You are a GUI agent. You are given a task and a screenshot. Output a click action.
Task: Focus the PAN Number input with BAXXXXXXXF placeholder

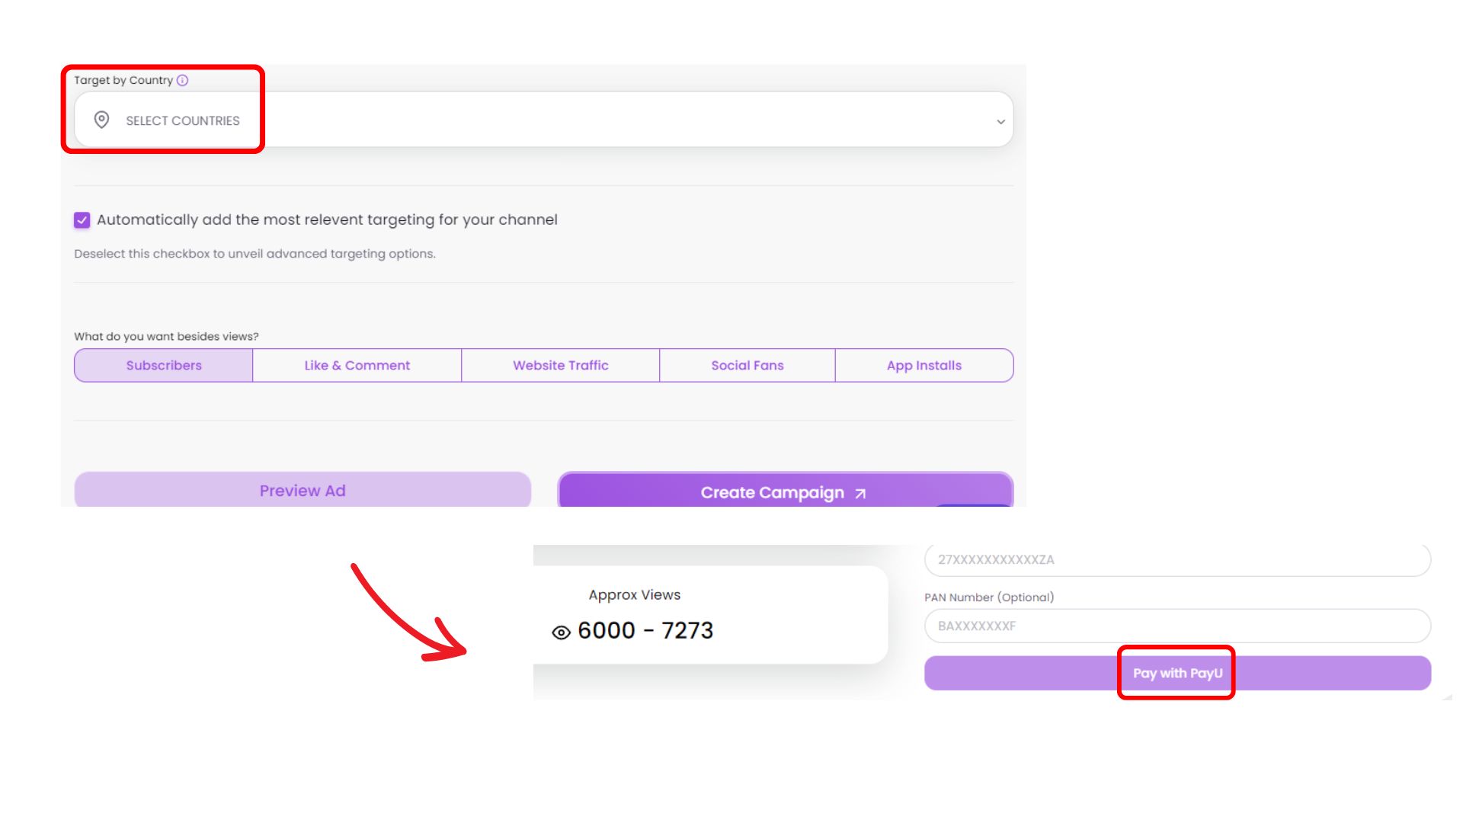point(1177,626)
